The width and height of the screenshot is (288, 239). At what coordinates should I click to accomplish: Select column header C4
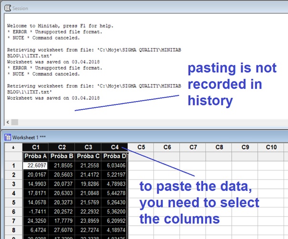115,147
